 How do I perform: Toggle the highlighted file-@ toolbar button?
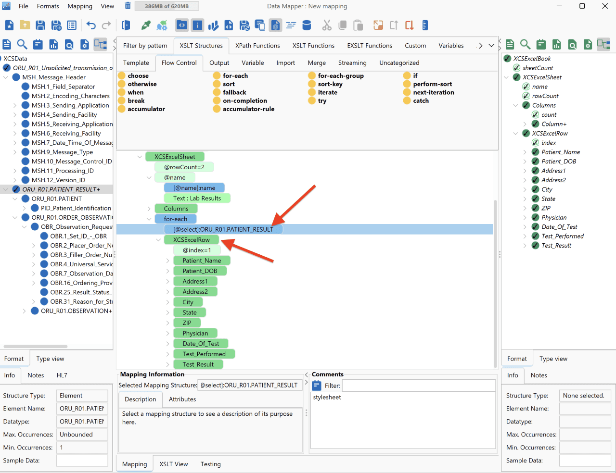pyautogui.click(x=275, y=25)
